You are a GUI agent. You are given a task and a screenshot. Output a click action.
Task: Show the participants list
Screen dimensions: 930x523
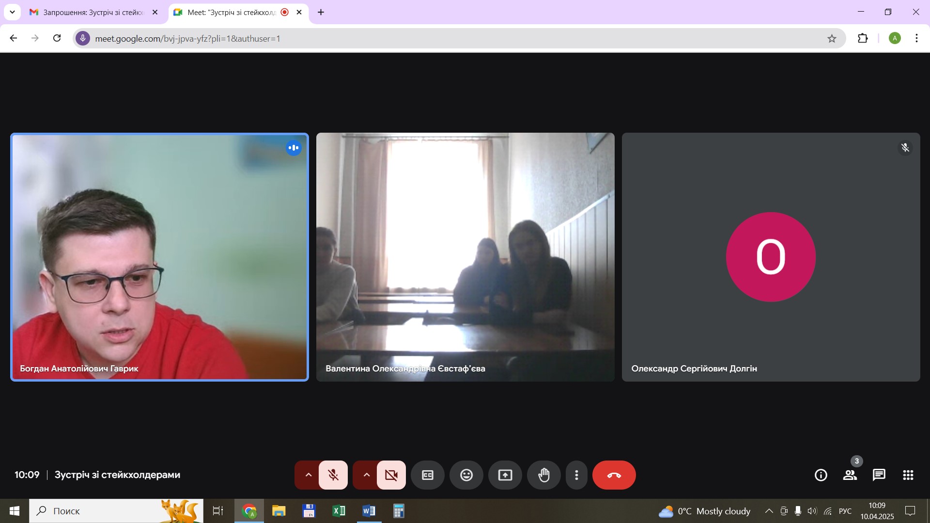coord(850,475)
